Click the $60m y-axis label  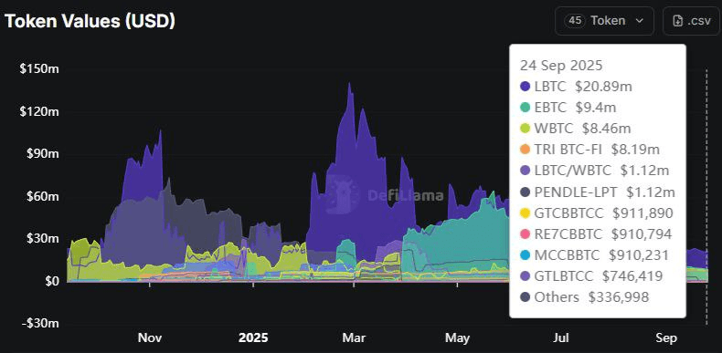(x=42, y=197)
